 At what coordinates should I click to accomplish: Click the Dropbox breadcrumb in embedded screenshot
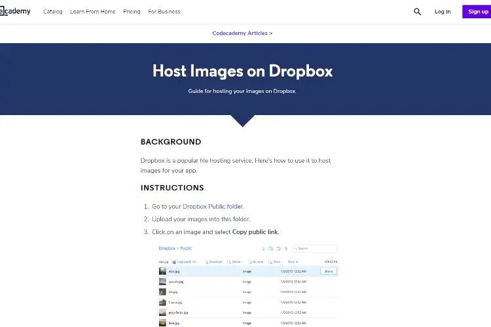167,248
